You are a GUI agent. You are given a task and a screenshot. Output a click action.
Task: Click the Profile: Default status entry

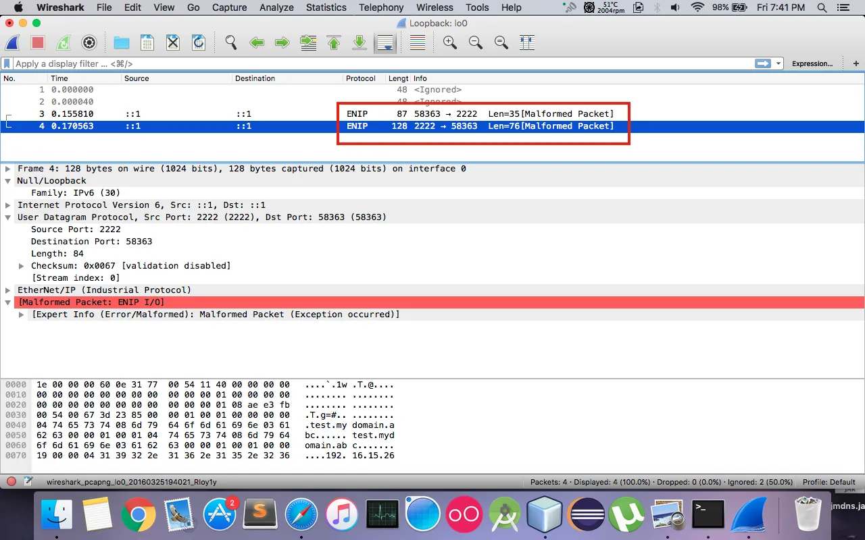(x=829, y=482)
